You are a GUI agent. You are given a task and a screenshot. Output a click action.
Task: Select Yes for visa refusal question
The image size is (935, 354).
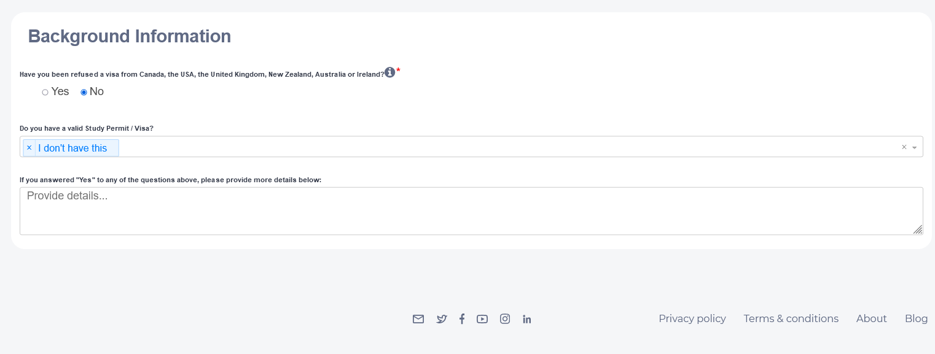pos(45,92)
